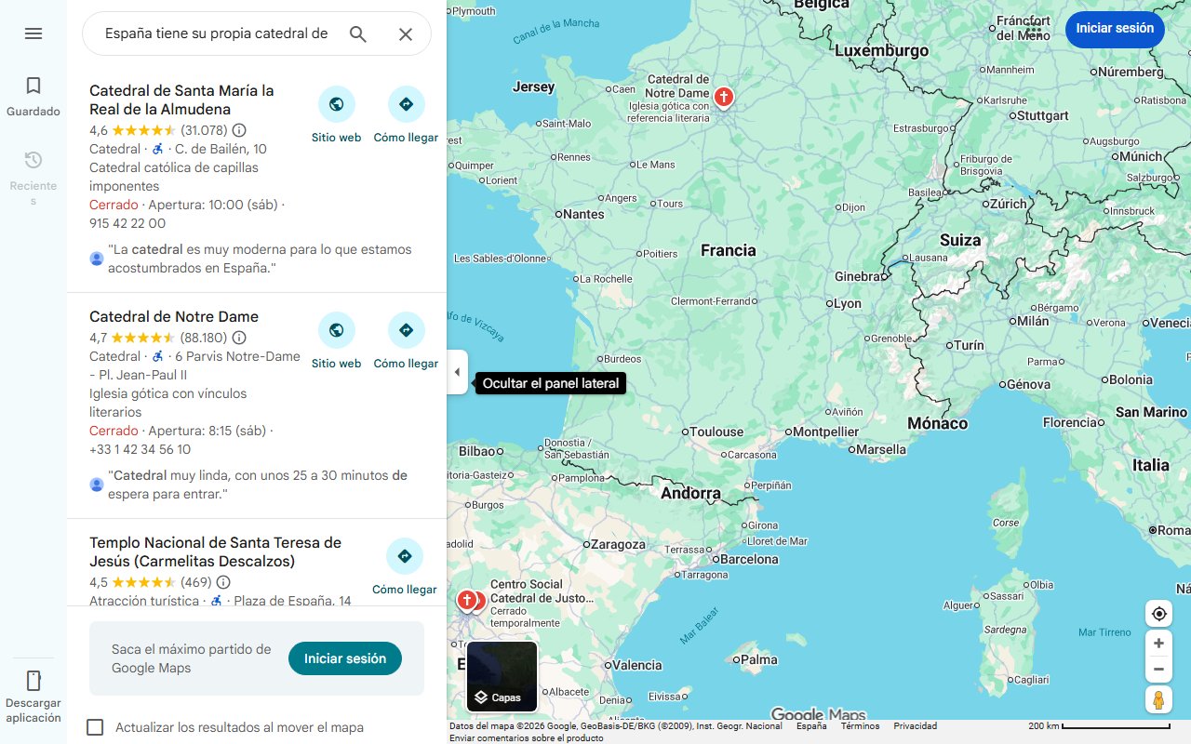Click the Notre Dame marker on the map
Viewport: 1191px width, 744px height.
coord(724,96)
